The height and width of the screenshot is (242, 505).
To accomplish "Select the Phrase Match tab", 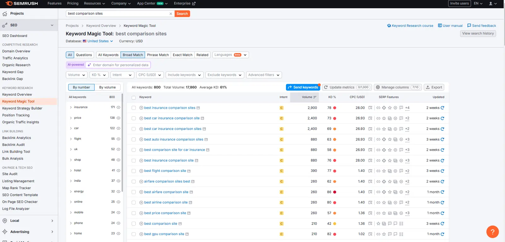I will pos(158,55).
